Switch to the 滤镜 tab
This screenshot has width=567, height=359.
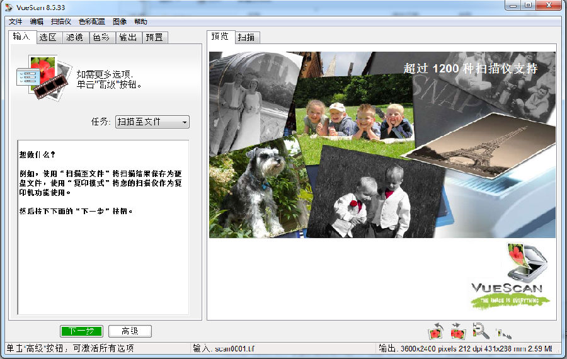(x=75, y=37)
